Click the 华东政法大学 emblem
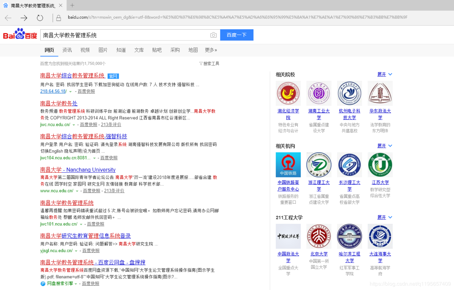 380,93
